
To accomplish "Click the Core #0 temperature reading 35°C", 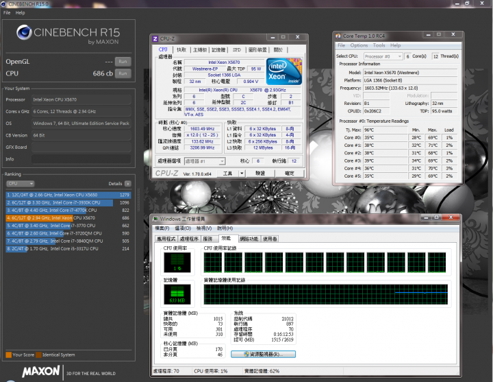I will click(385, 138).
